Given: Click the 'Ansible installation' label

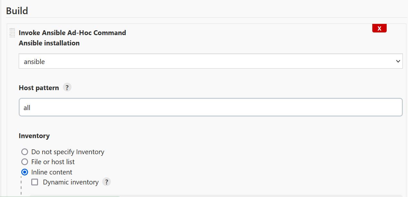Looking at the screenshot, I should (49, 43).
